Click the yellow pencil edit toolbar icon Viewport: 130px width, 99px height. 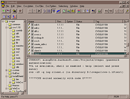[127, 11]
